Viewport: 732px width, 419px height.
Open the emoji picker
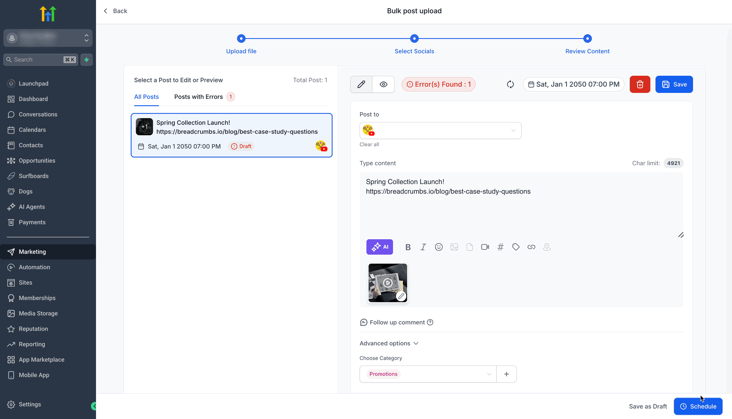pos(438,247)
